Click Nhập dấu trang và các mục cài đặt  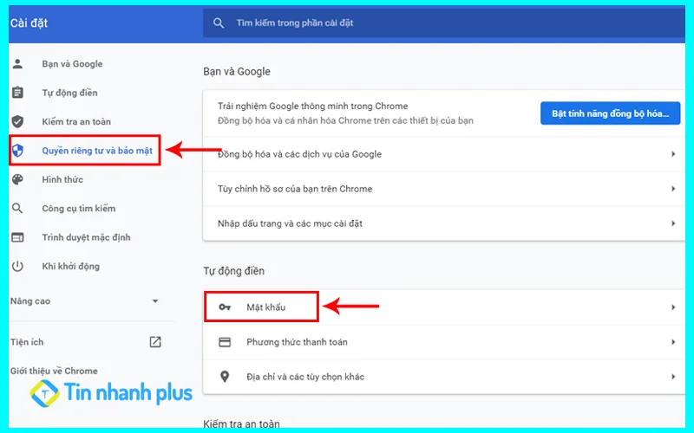tap(290, 223)
